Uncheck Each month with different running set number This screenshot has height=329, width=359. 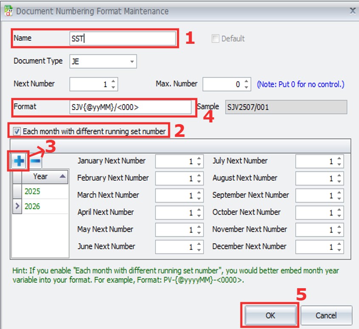click(x=17, y=131)
